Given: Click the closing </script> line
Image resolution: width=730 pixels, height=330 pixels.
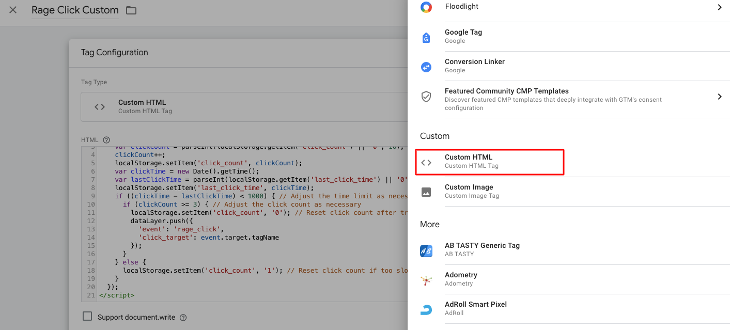Looking at the screenshot, I should 117,295.
